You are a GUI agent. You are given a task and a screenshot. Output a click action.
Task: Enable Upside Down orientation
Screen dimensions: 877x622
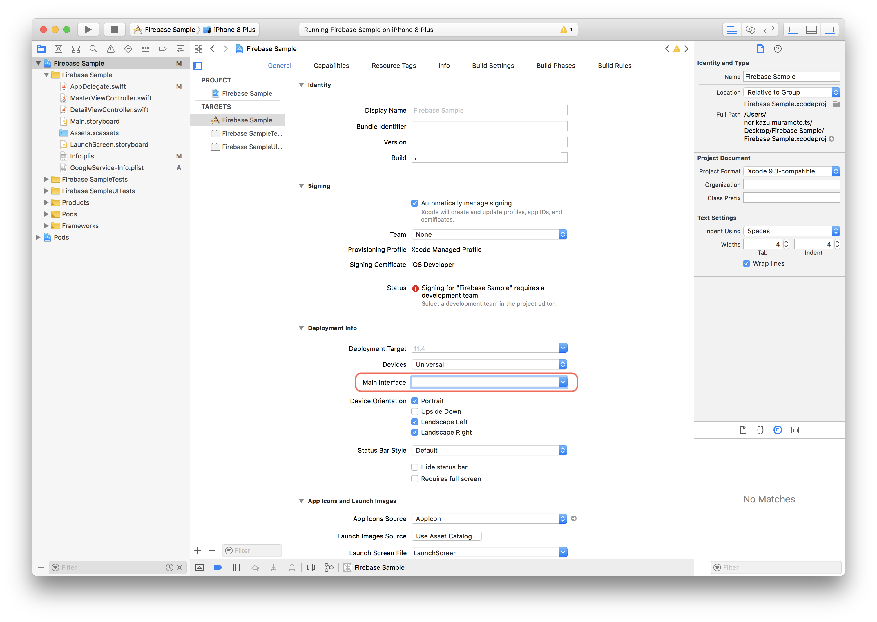415,411
